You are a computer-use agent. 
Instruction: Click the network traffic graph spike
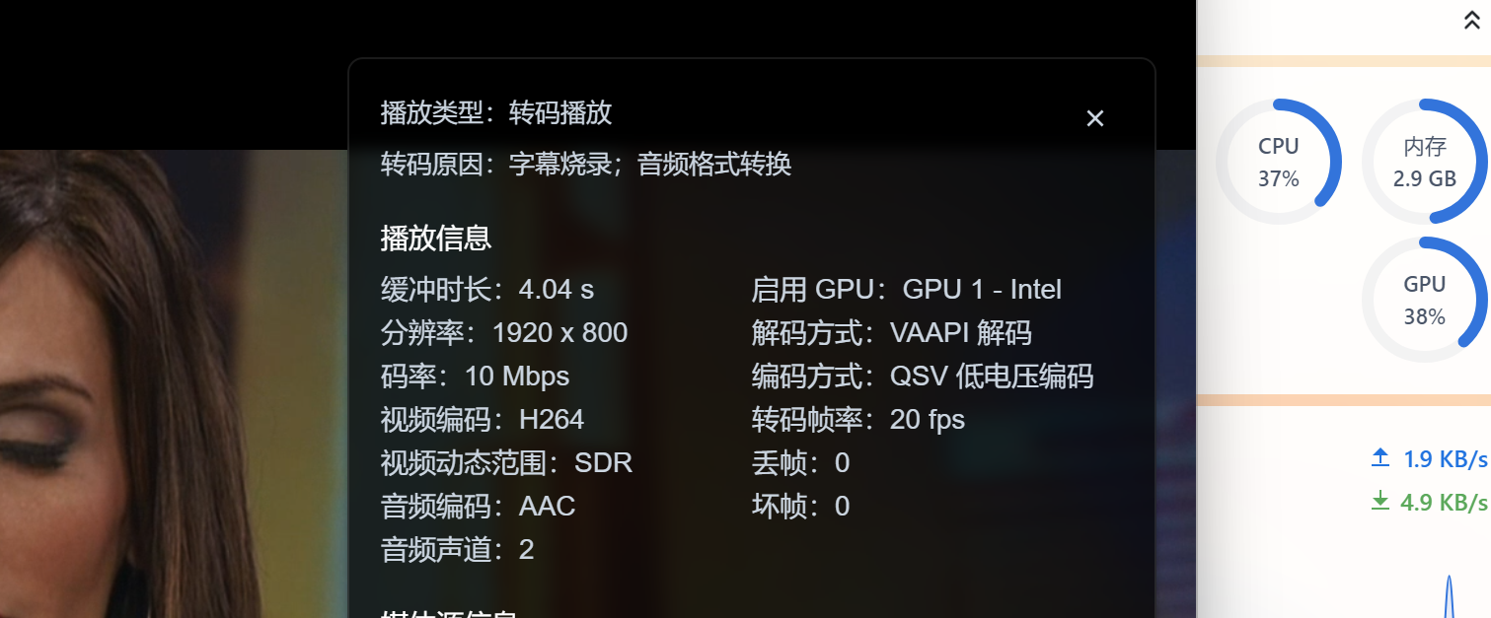pos(1449,596)
